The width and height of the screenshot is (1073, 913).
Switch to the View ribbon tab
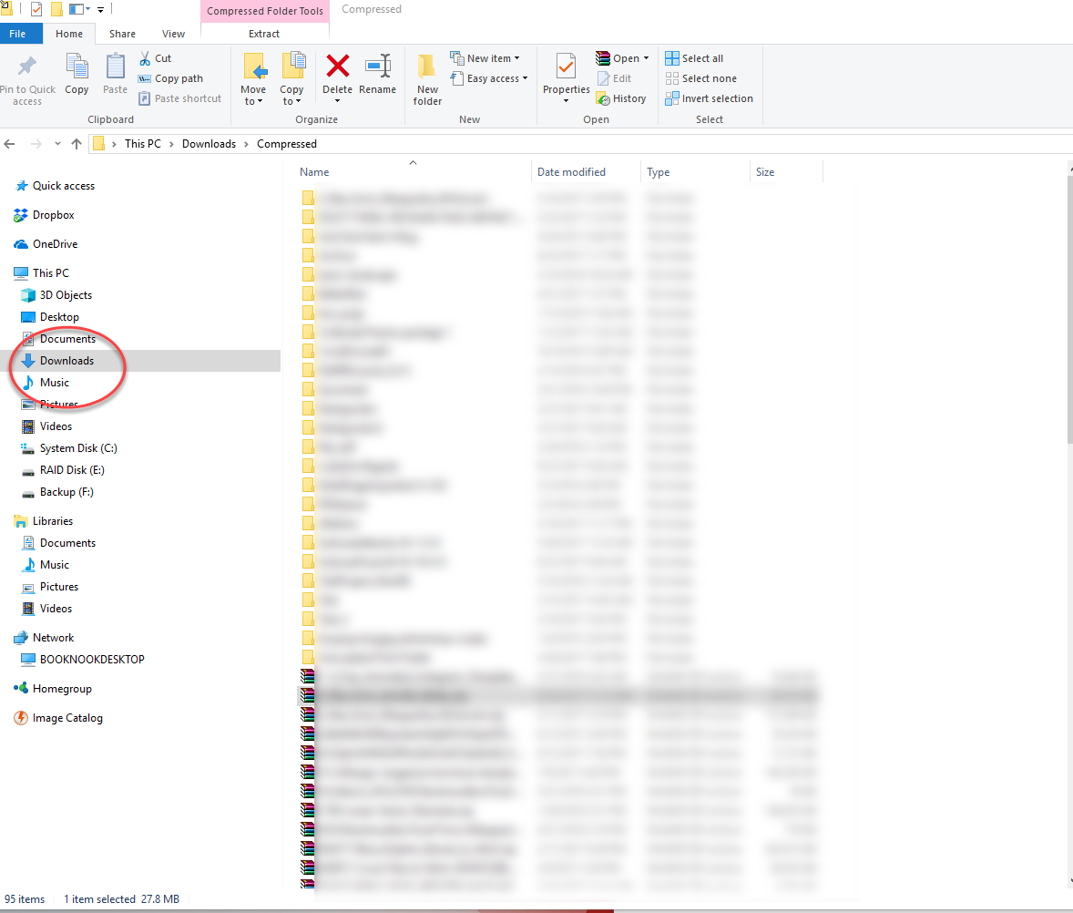(173, 33)
